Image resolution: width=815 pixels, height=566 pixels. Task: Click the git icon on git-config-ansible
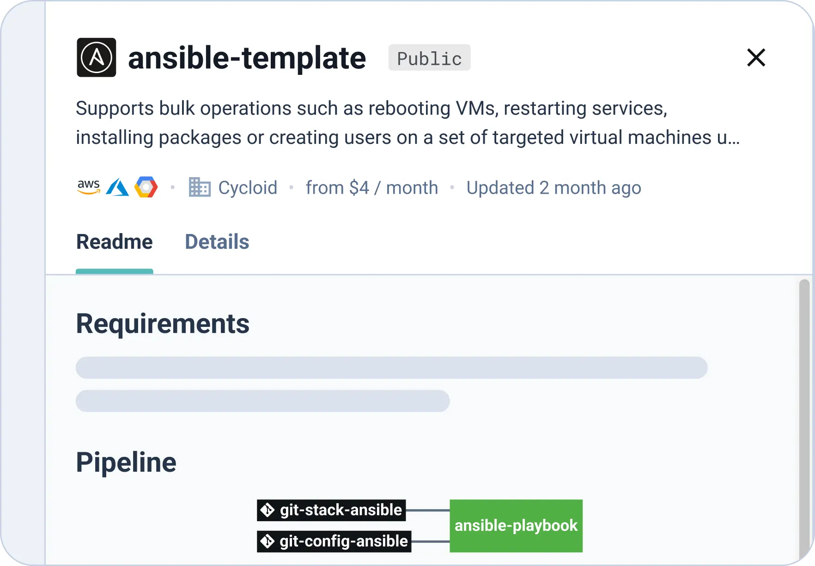pos(268,541)
